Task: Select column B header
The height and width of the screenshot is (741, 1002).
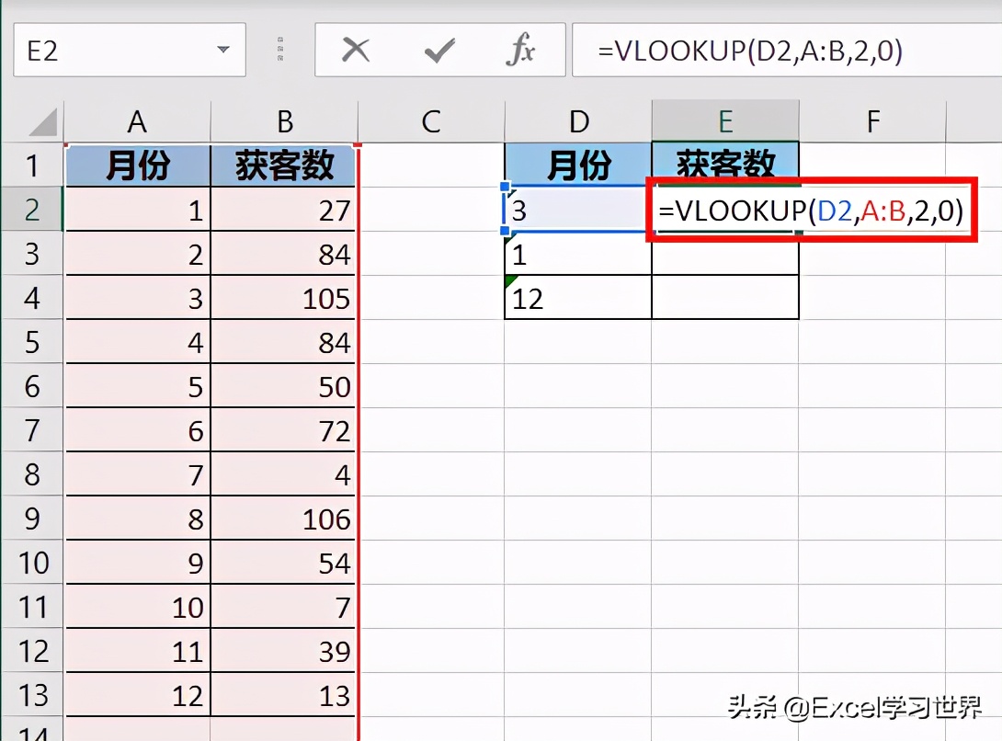Action: click(x=285, y=120)
